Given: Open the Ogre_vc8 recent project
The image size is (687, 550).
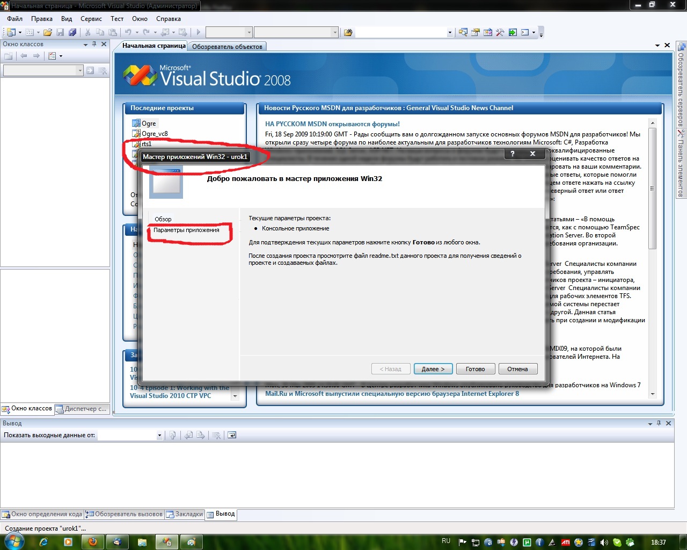Looking at the screenshot, I should [155, 134].
